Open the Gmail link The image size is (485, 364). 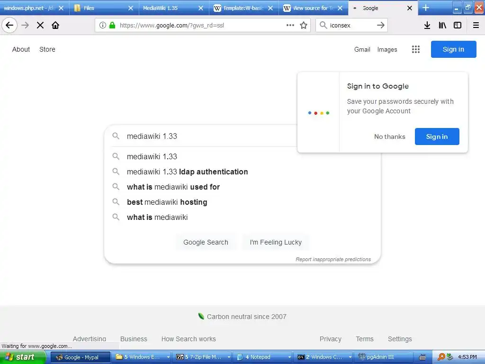(362, 49)
